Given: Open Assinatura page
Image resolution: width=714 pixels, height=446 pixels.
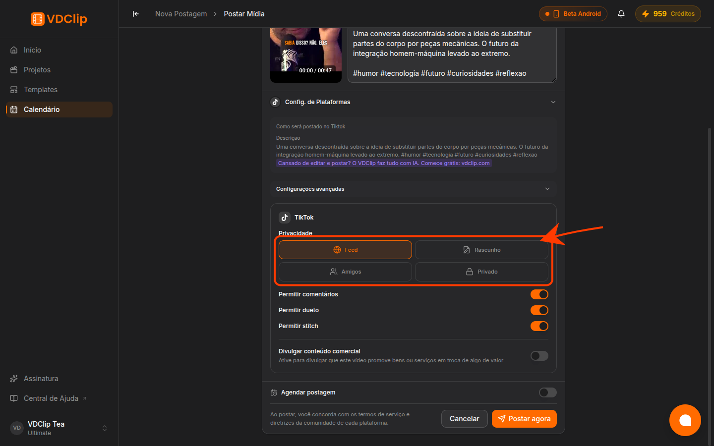Looking at the screenshot, I should pos(59,379).
